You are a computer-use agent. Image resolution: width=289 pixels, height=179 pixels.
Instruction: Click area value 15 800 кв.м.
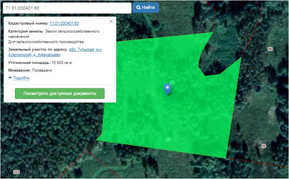click(62, 63)
